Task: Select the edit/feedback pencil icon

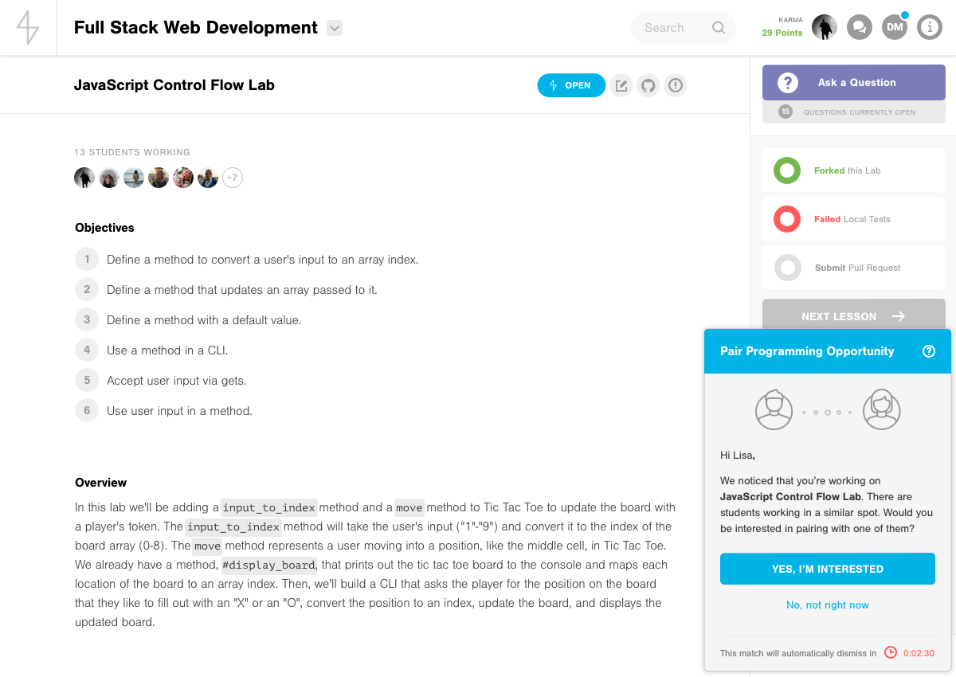Action: 621,85
